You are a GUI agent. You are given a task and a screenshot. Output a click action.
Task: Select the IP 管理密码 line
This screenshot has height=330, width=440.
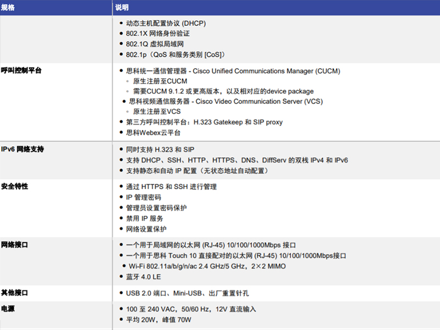pyautogui.click(x=144, y=197)
